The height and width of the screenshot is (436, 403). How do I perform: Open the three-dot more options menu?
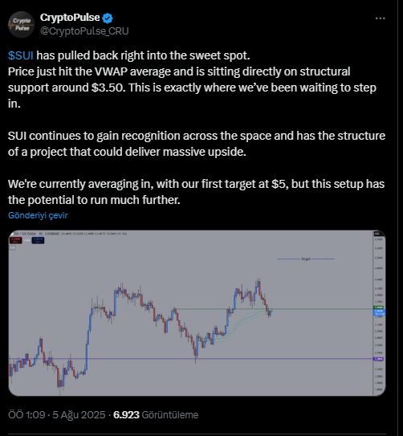tap(380, 18)
